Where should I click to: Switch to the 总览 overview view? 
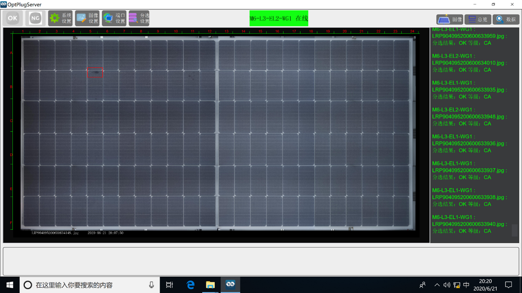478,19
